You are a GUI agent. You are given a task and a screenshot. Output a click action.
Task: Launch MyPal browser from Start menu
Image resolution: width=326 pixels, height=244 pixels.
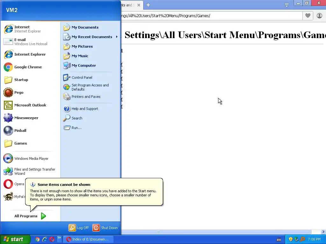coord(13,197)
